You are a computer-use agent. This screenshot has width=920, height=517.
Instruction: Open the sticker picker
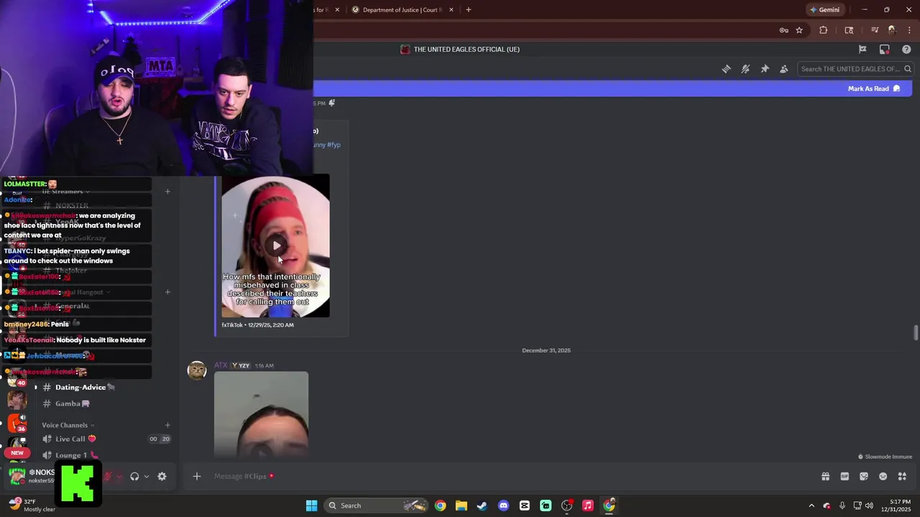pyautogui.click(x=864, y=476)
